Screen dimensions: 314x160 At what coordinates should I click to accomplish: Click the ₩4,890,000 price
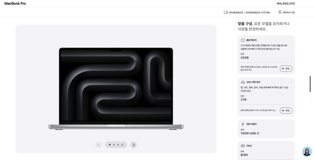[x=286, y=3]
